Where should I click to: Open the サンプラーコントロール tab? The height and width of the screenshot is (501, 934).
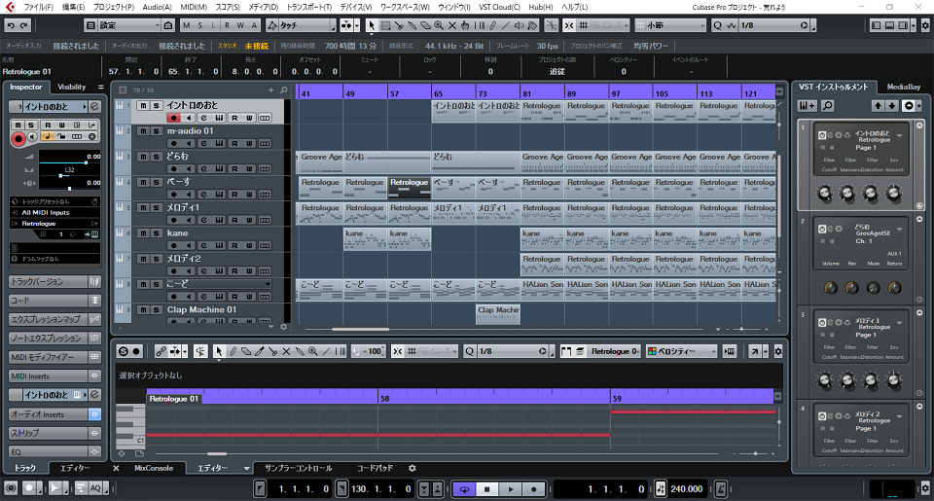[298, 468]
